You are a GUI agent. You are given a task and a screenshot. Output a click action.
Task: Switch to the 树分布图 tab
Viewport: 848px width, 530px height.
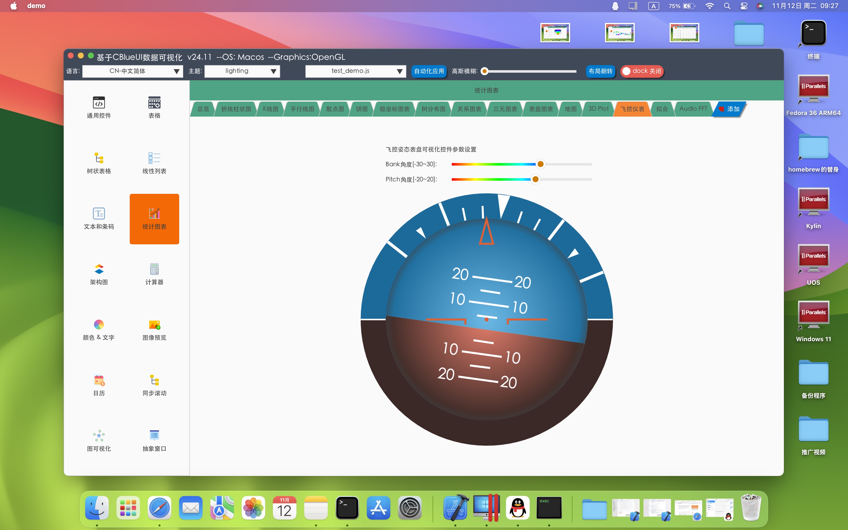point(433,109)
